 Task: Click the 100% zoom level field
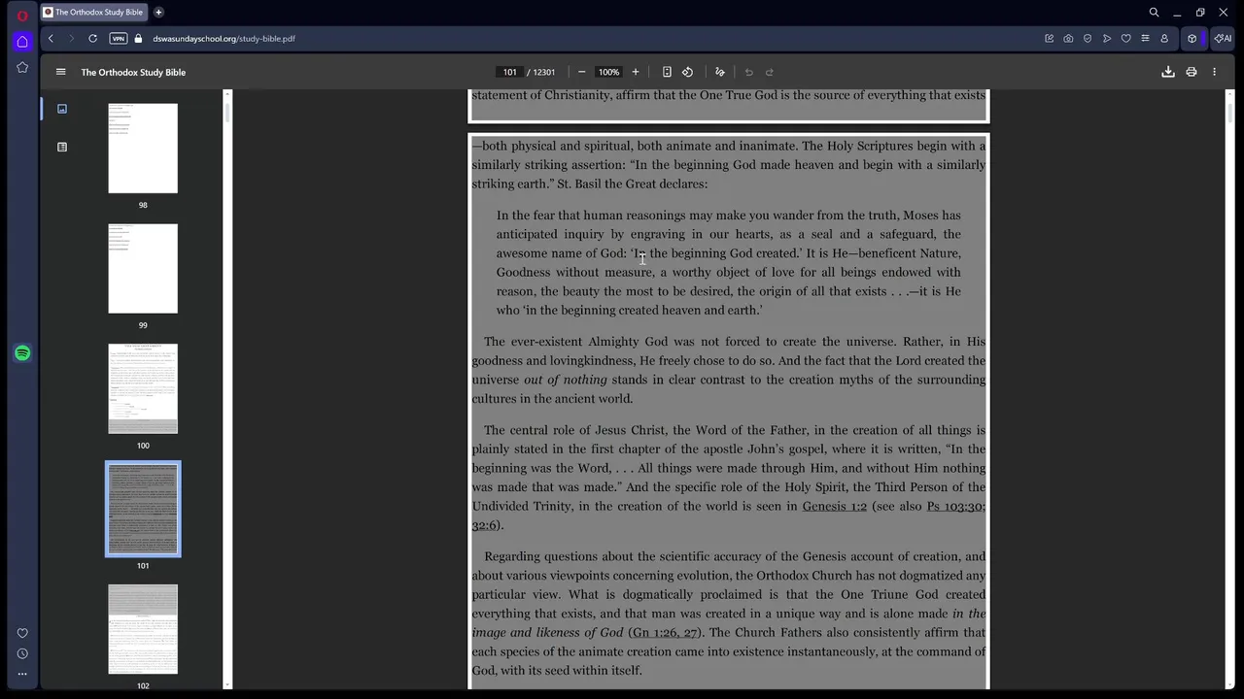(608, 72)
